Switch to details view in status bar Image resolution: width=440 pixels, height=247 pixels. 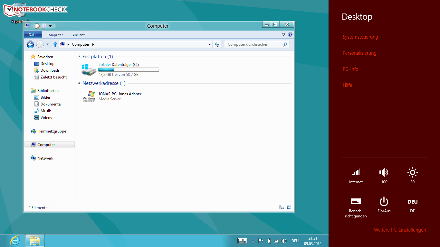[x=282, y=208]
